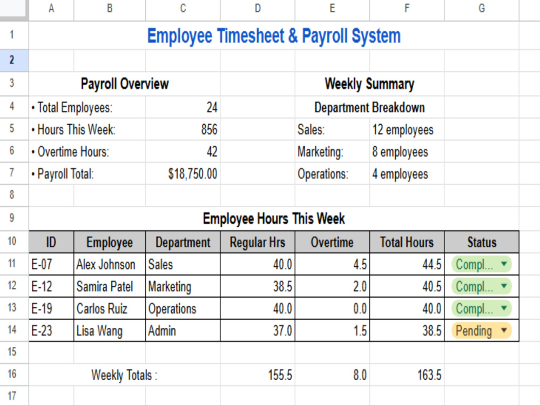540x405 pixels.
Task: Select the 38.5 regular hours cell for Samira
Action: (x=258, y=287)
